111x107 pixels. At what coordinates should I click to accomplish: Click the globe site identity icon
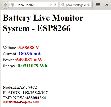point(12,5)
